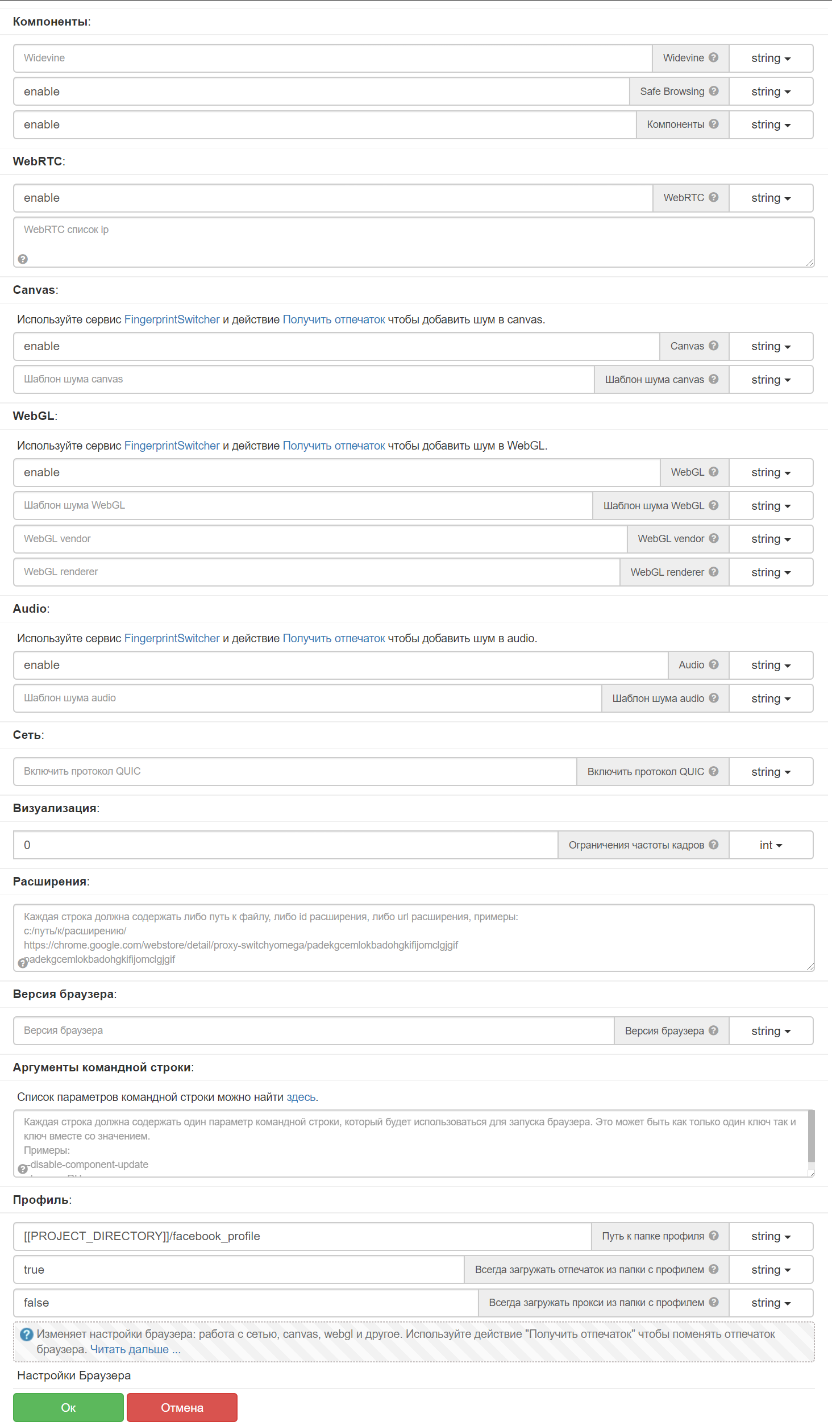Image resolution: width=832 pixels, height=1426 pixels.
Task: Follow FingerprintSwitcher link in Canvas section
Action: tap(172, 320)
